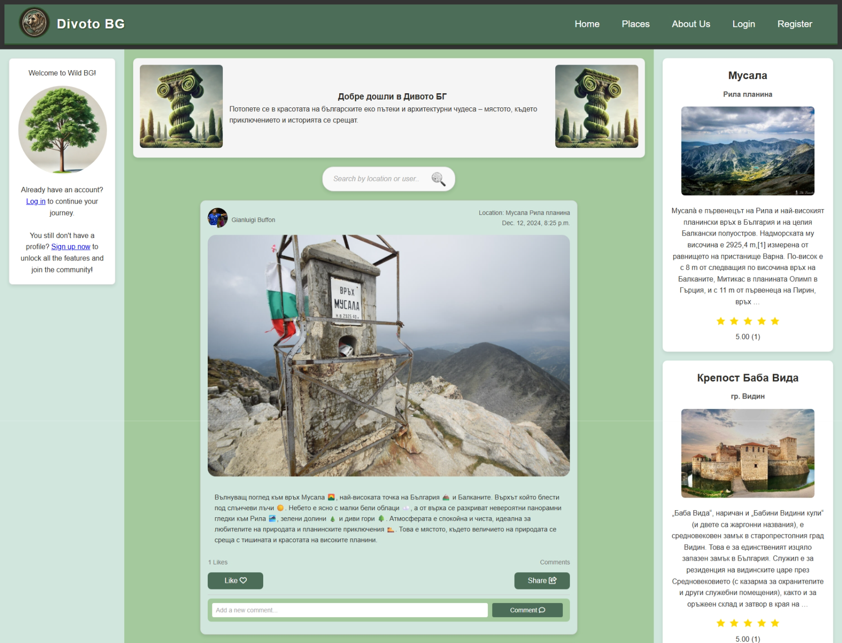Open Gianluigi Buffon's profile avatar
Viewport: 842px width, 643px height.
218,218
